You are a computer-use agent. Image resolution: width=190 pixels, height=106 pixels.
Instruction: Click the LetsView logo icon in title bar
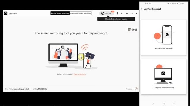6,13
